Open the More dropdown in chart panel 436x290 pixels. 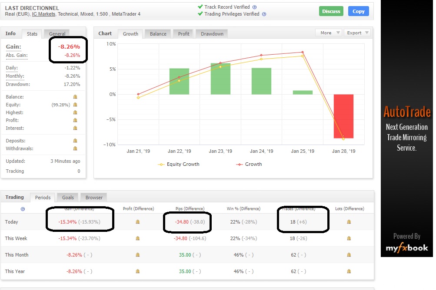click(x=328, y=33)
